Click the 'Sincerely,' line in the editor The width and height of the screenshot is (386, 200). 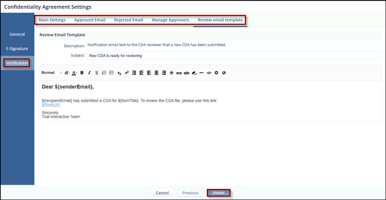pyautogui.click(x=51, y=112)
